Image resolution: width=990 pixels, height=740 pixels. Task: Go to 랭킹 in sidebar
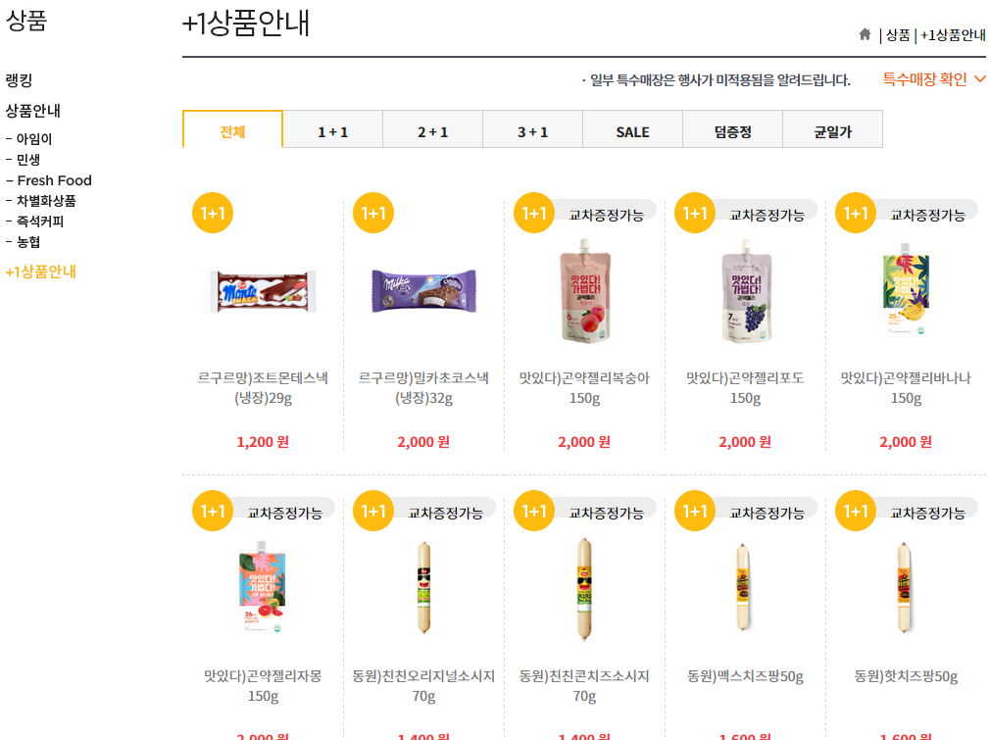[x=19, y=80]
